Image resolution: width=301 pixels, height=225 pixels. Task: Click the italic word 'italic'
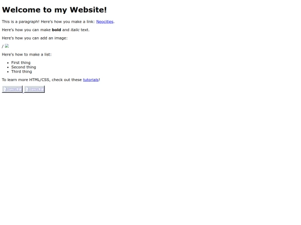[75, 30]
